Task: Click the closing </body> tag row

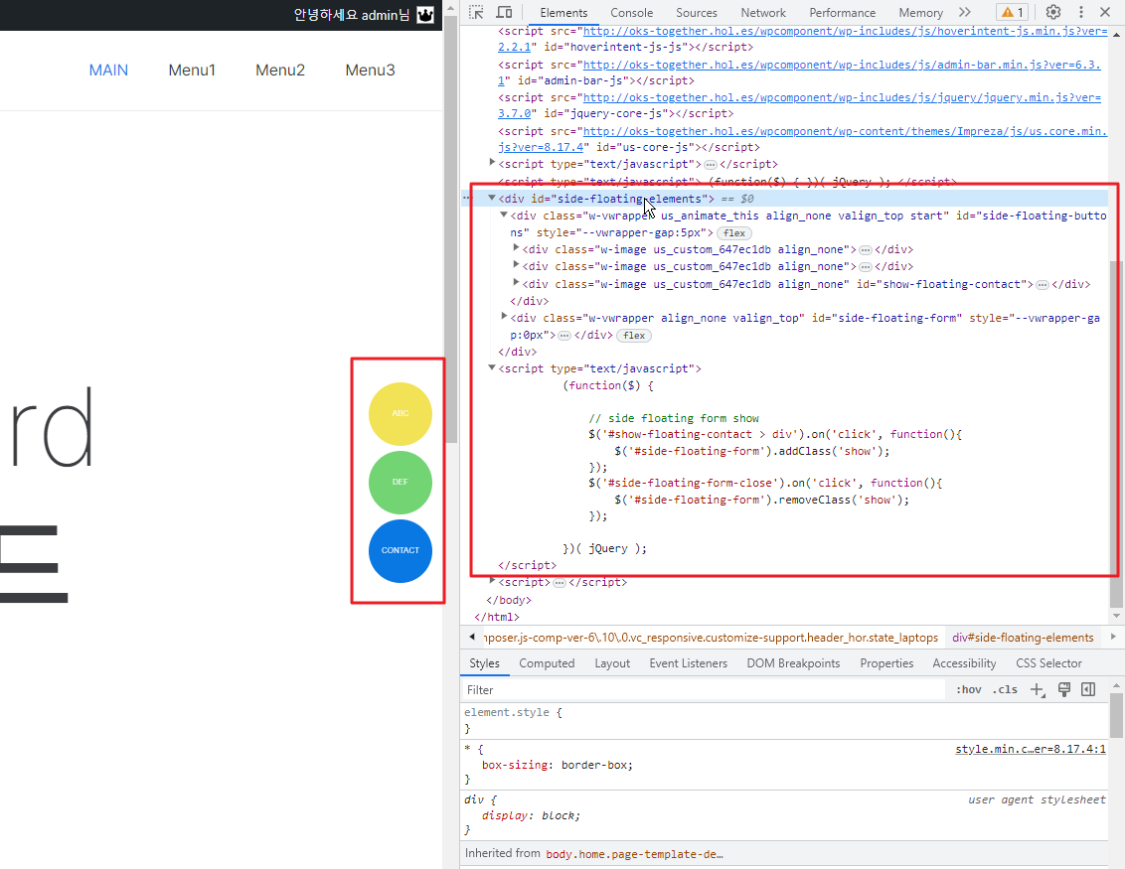Action: click(509, 600)
